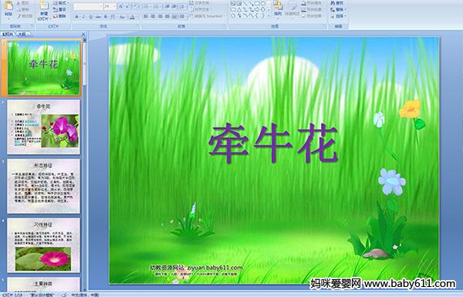
Task: Select the Oval shape in shapes gallery
Action: coord(263,3)
